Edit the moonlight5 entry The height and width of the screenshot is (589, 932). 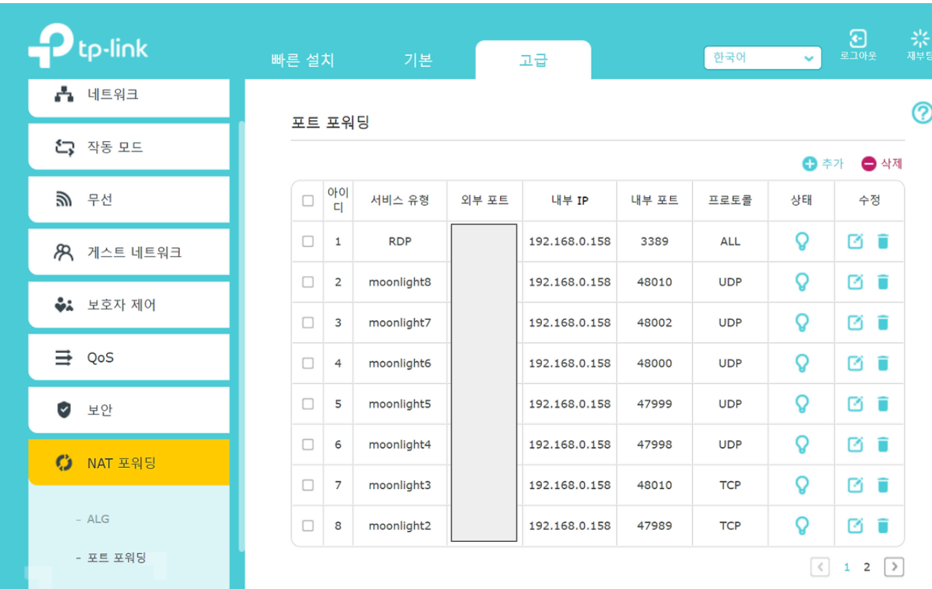855,404
